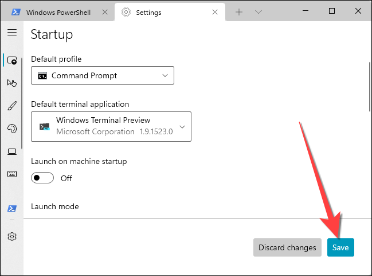Click the Save button

[340, 247]
